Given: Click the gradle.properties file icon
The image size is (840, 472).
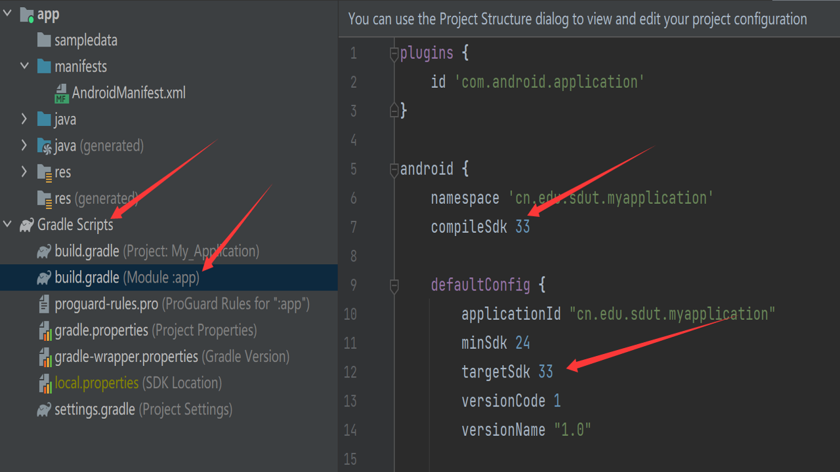Looking at the screenshot, I should point(45,331).
